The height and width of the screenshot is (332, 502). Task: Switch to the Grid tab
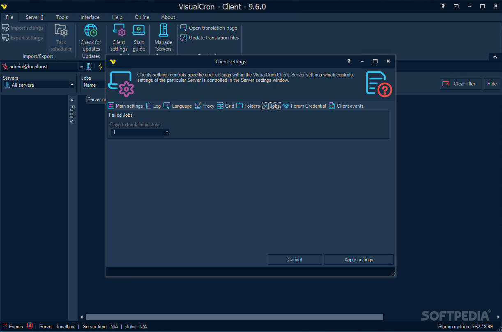point(226,106)
